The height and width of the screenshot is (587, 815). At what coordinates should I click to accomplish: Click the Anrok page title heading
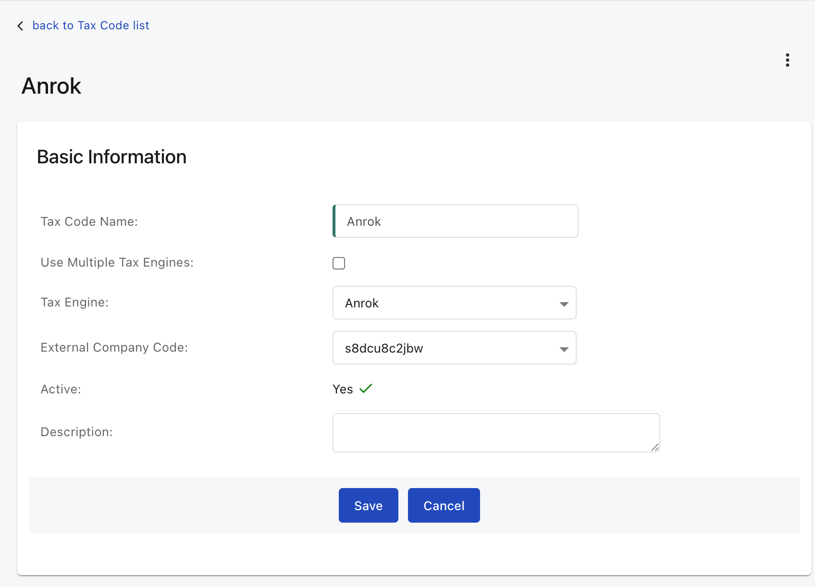(x=51, y=86)
